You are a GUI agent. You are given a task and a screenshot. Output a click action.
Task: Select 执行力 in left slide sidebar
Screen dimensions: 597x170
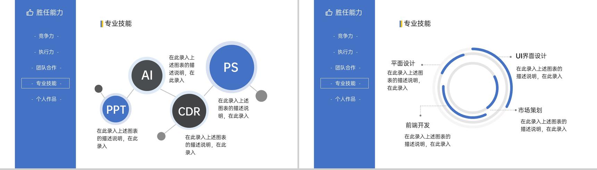(x=46, y=52)
